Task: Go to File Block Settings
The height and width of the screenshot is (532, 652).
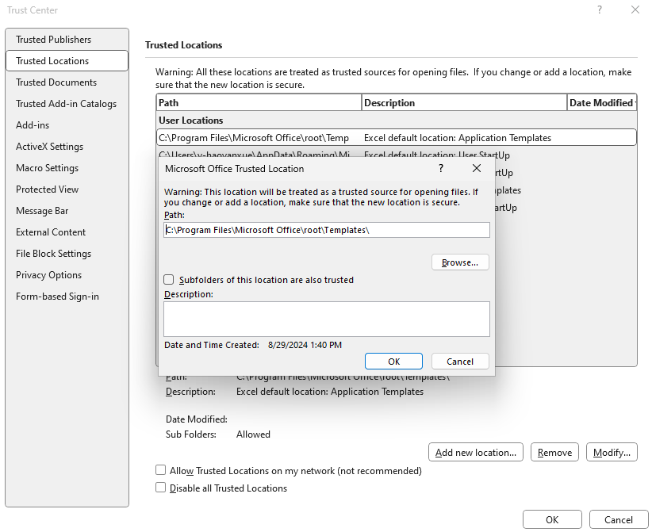Action: click(x=67, y=254)
